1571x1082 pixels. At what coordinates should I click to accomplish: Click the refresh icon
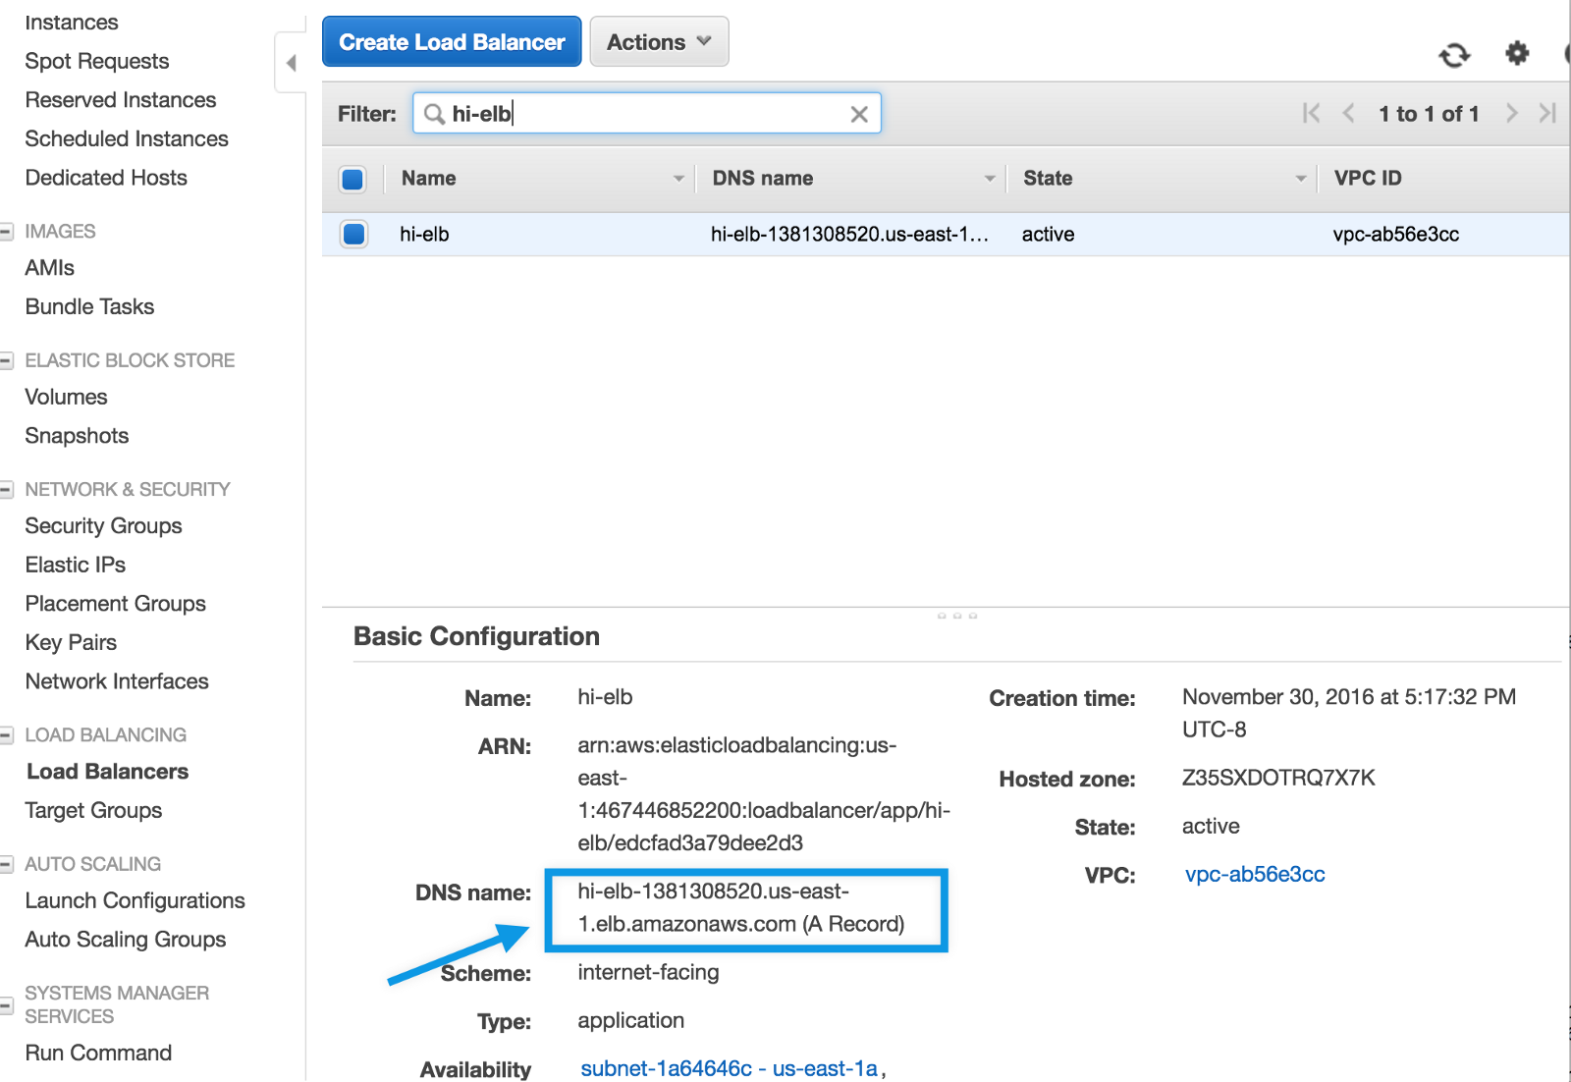pyautogui.click(x=1454, y=55)
